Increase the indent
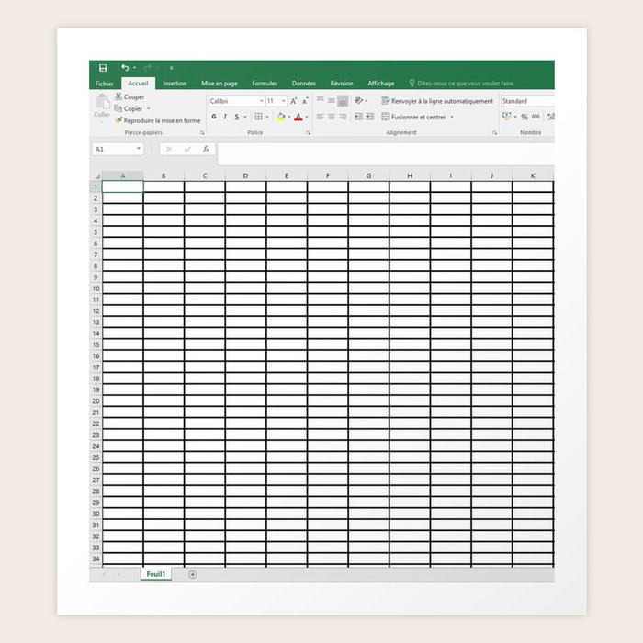 click(x=370, y=117)
